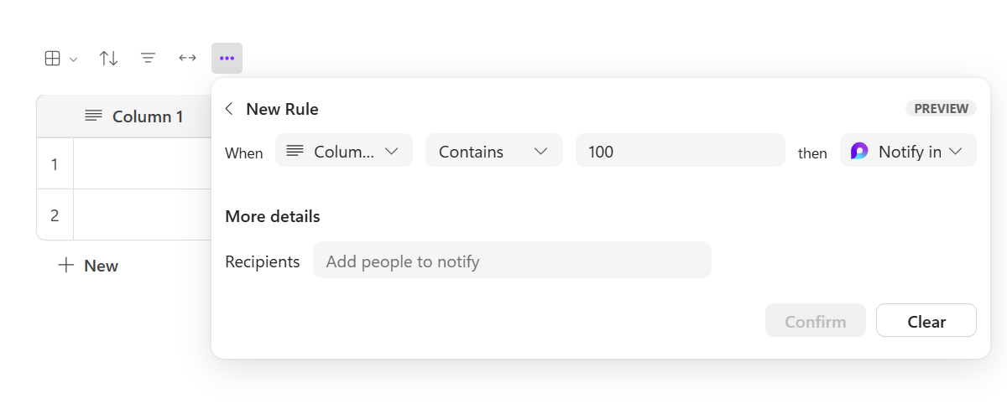The image size is (1007, 419).
Task: Expand the Notify in action dropdown
Action: (x=954, y=152)
